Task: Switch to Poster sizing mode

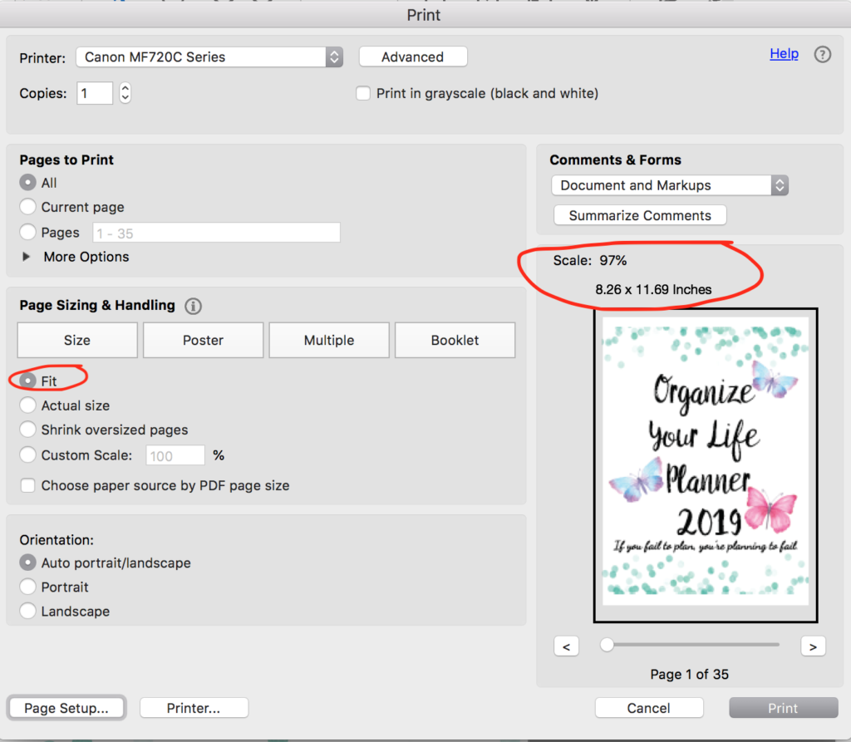Action: click(203, 340)
